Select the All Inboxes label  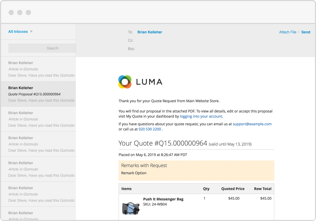pos(18,32)
